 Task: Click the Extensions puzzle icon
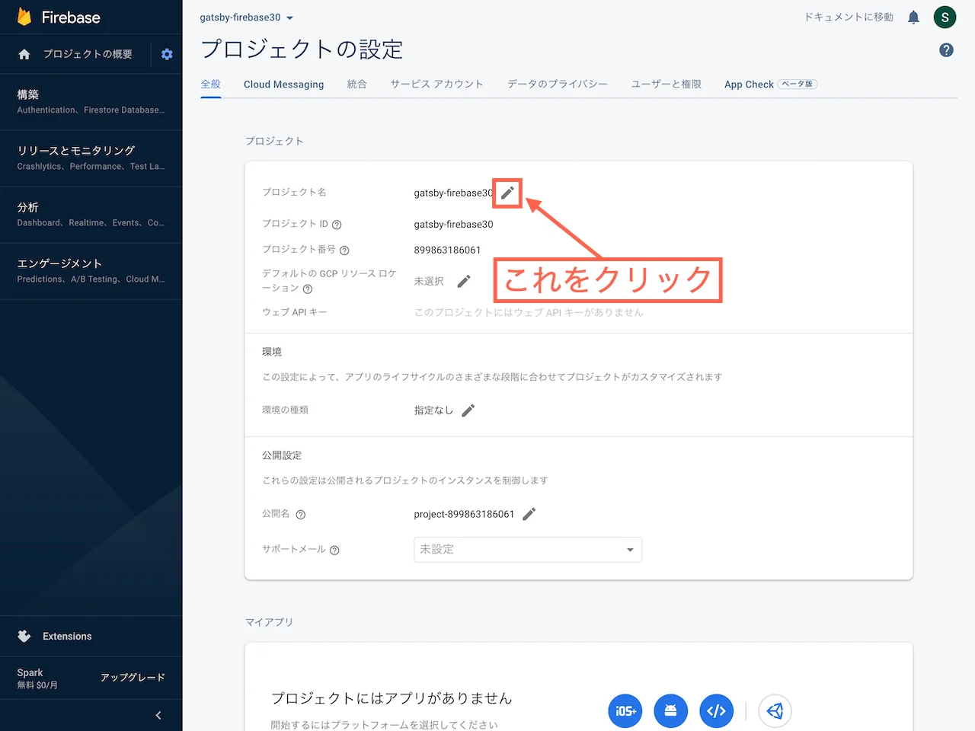(x=24, y=636)
